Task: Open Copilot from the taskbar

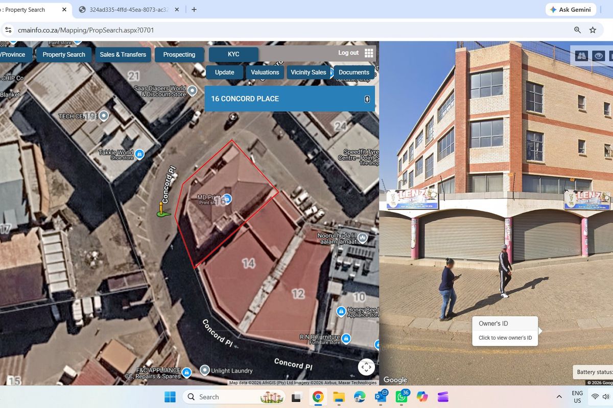Action: (x=422, y=397)
